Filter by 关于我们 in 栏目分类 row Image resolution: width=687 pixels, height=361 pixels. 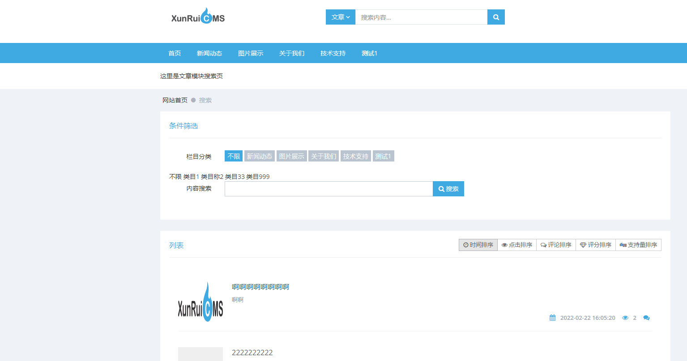[x=324, y=156]
